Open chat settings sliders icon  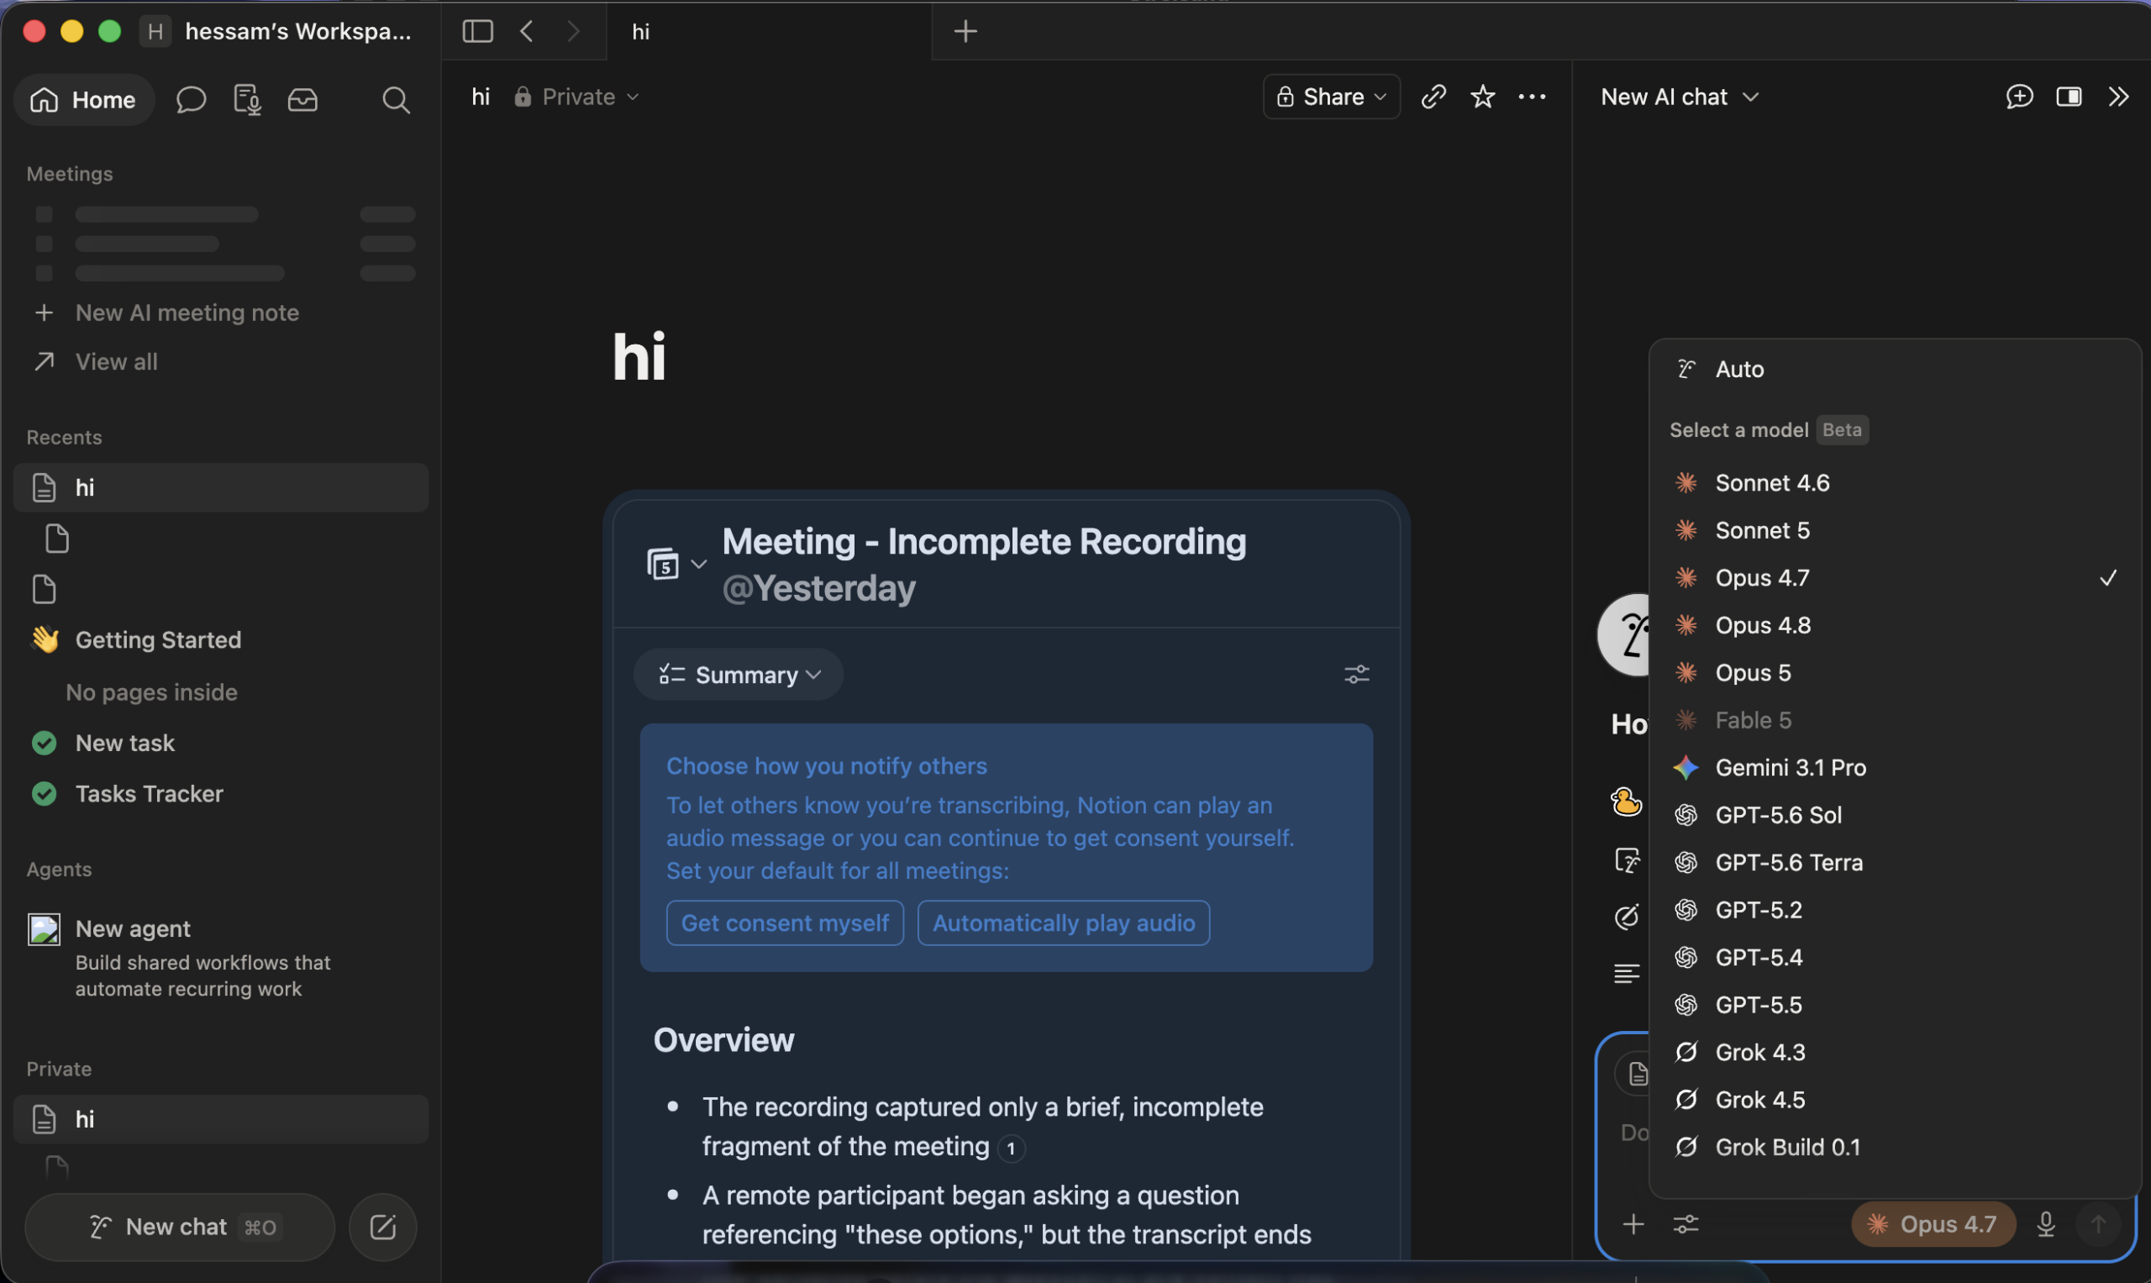[1686, 1224]
